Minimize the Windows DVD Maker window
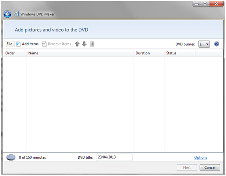This screenshot has height=176, width=226. click(197, 4)
